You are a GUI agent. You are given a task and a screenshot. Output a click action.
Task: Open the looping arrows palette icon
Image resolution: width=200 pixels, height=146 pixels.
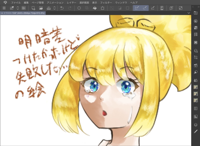click(196, 57)
